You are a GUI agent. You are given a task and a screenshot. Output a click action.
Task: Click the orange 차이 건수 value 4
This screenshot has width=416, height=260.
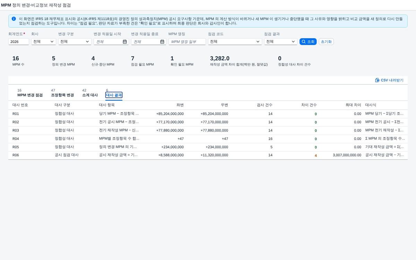[315, 156]
